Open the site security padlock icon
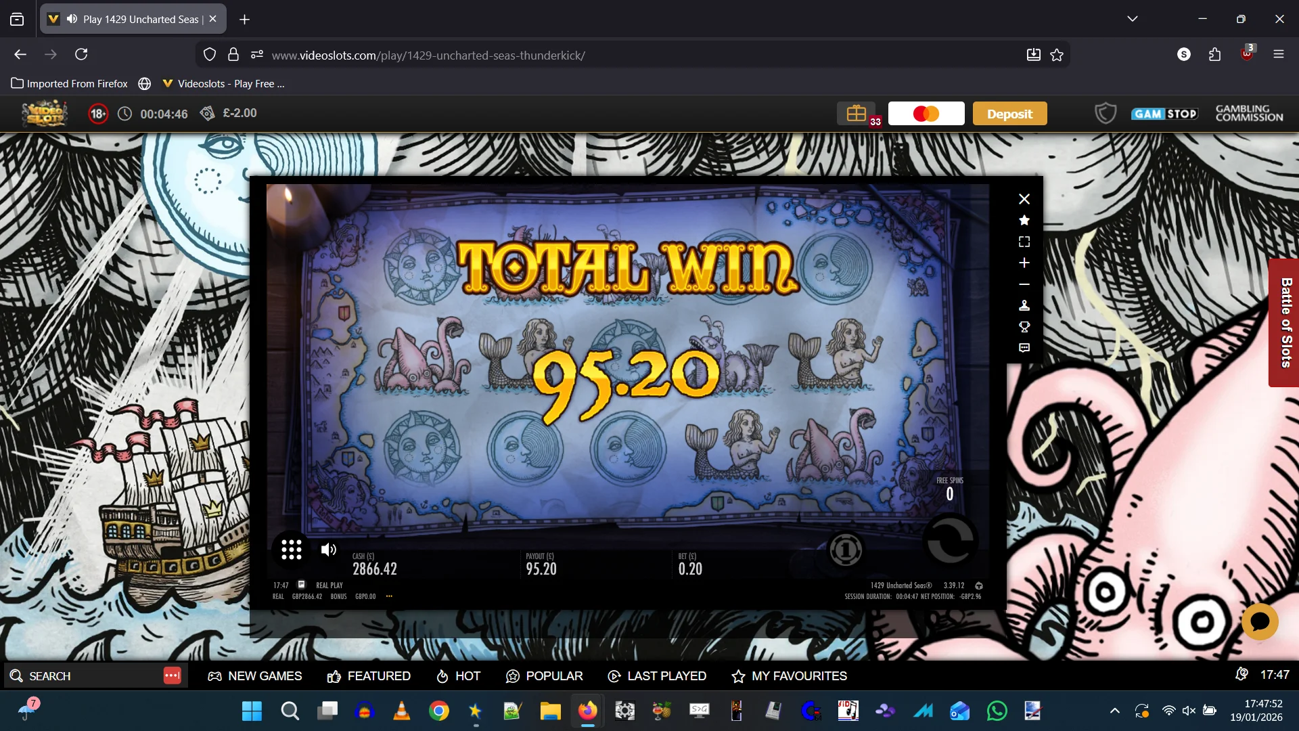This screenshot has width=1299, height=731. 233,54
